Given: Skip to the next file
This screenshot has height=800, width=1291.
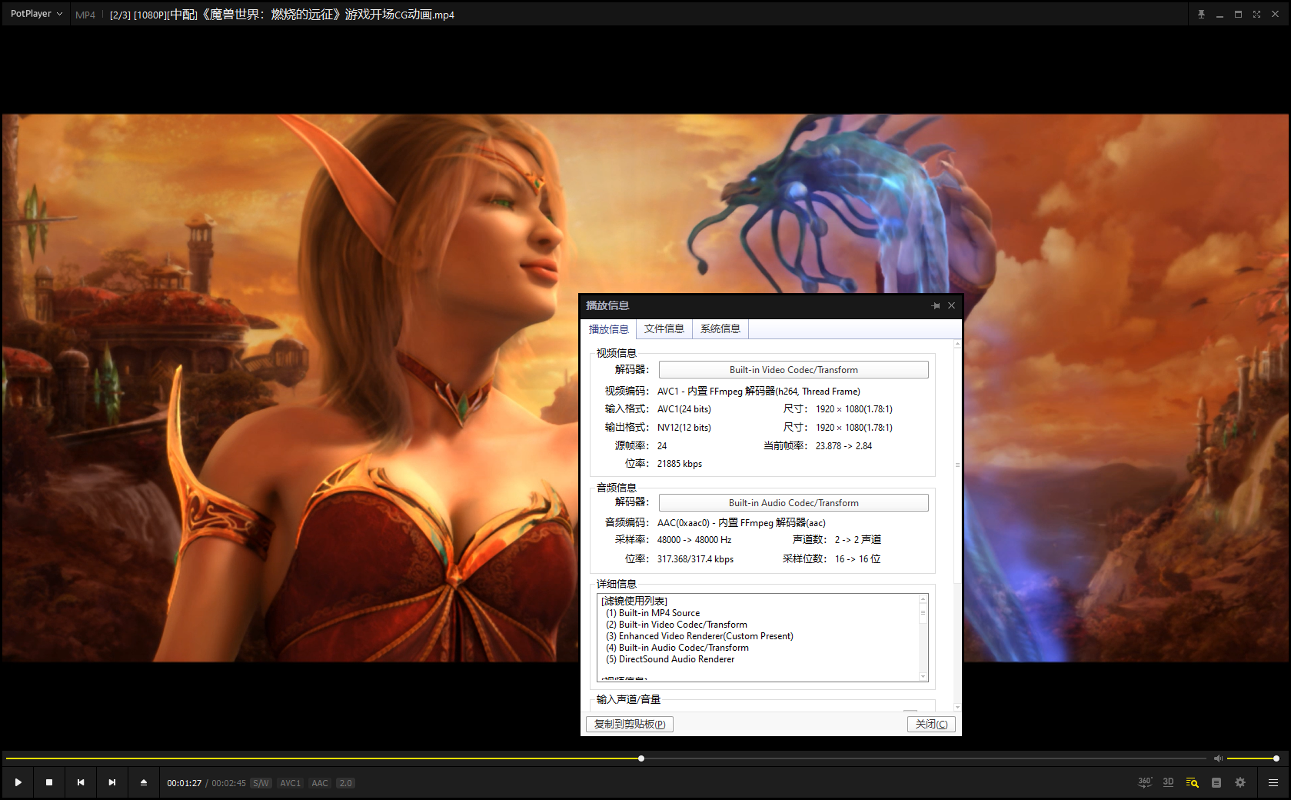Looking at the screenshot, I should tap(112, 782).
